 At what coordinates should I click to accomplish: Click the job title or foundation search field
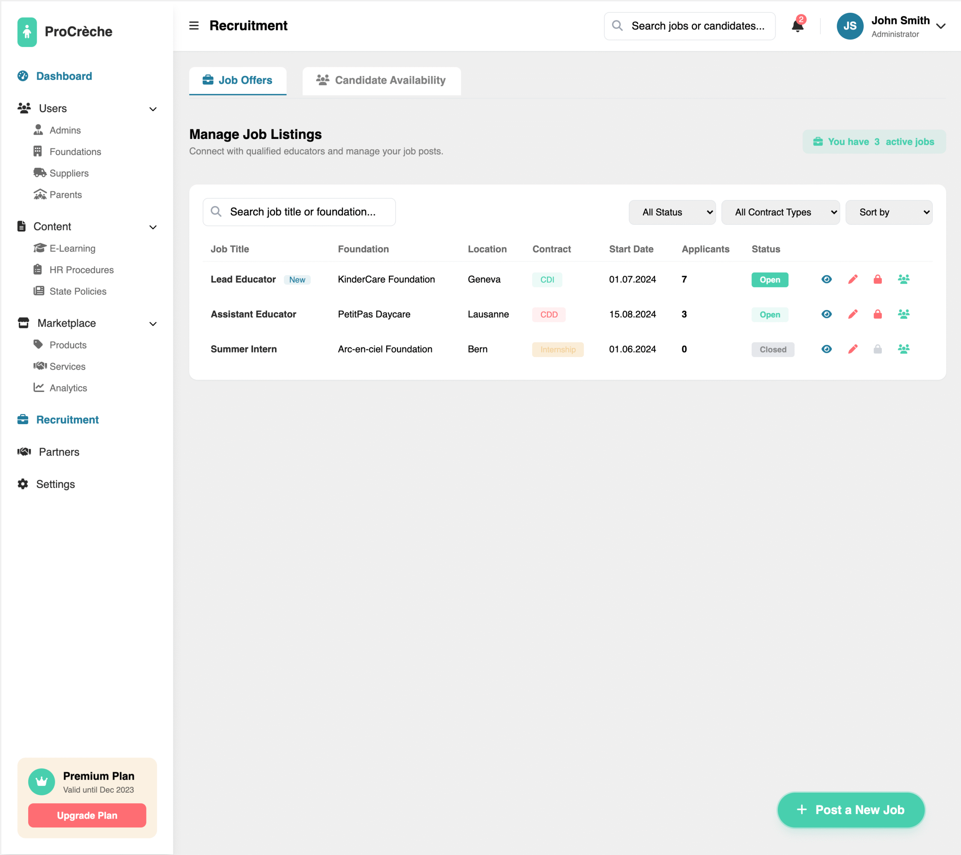(299, 212)
